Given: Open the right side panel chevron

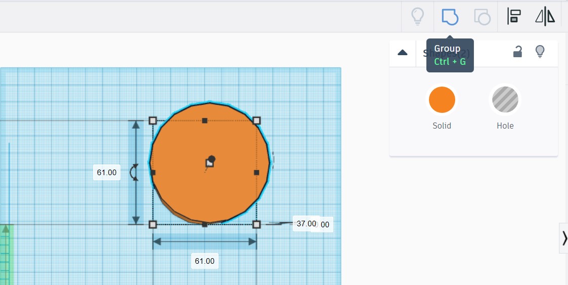Looking at the screenshot, I should click(564, 238).
